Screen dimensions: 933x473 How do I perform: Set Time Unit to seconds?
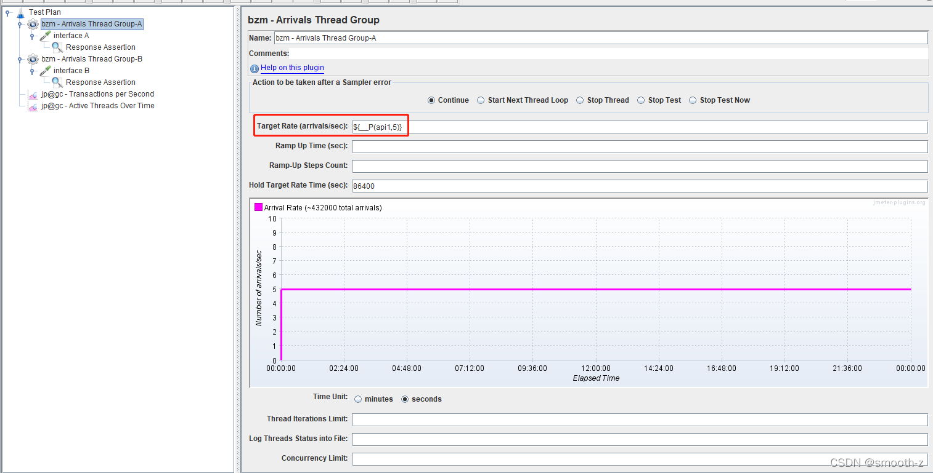[x=405, y=399]
